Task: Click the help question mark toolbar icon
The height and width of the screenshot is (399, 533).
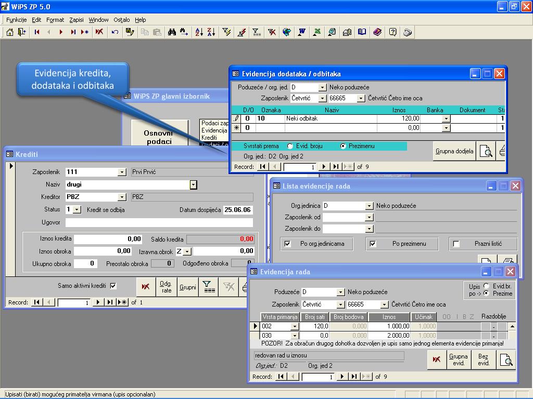Action: click(392, 32)
